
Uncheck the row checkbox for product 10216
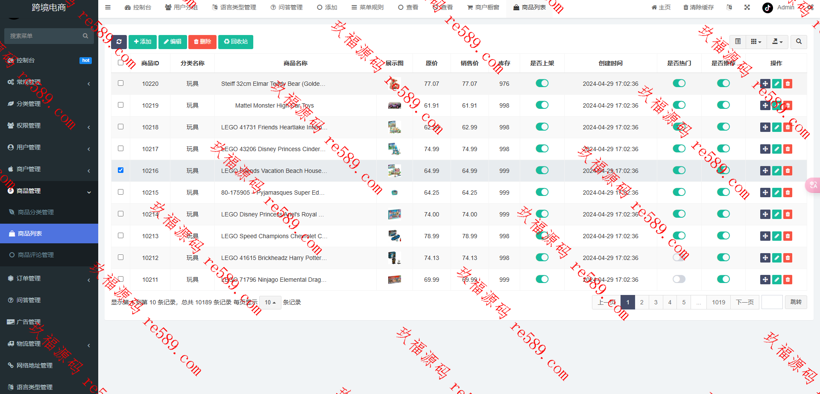tap(120, 170)
